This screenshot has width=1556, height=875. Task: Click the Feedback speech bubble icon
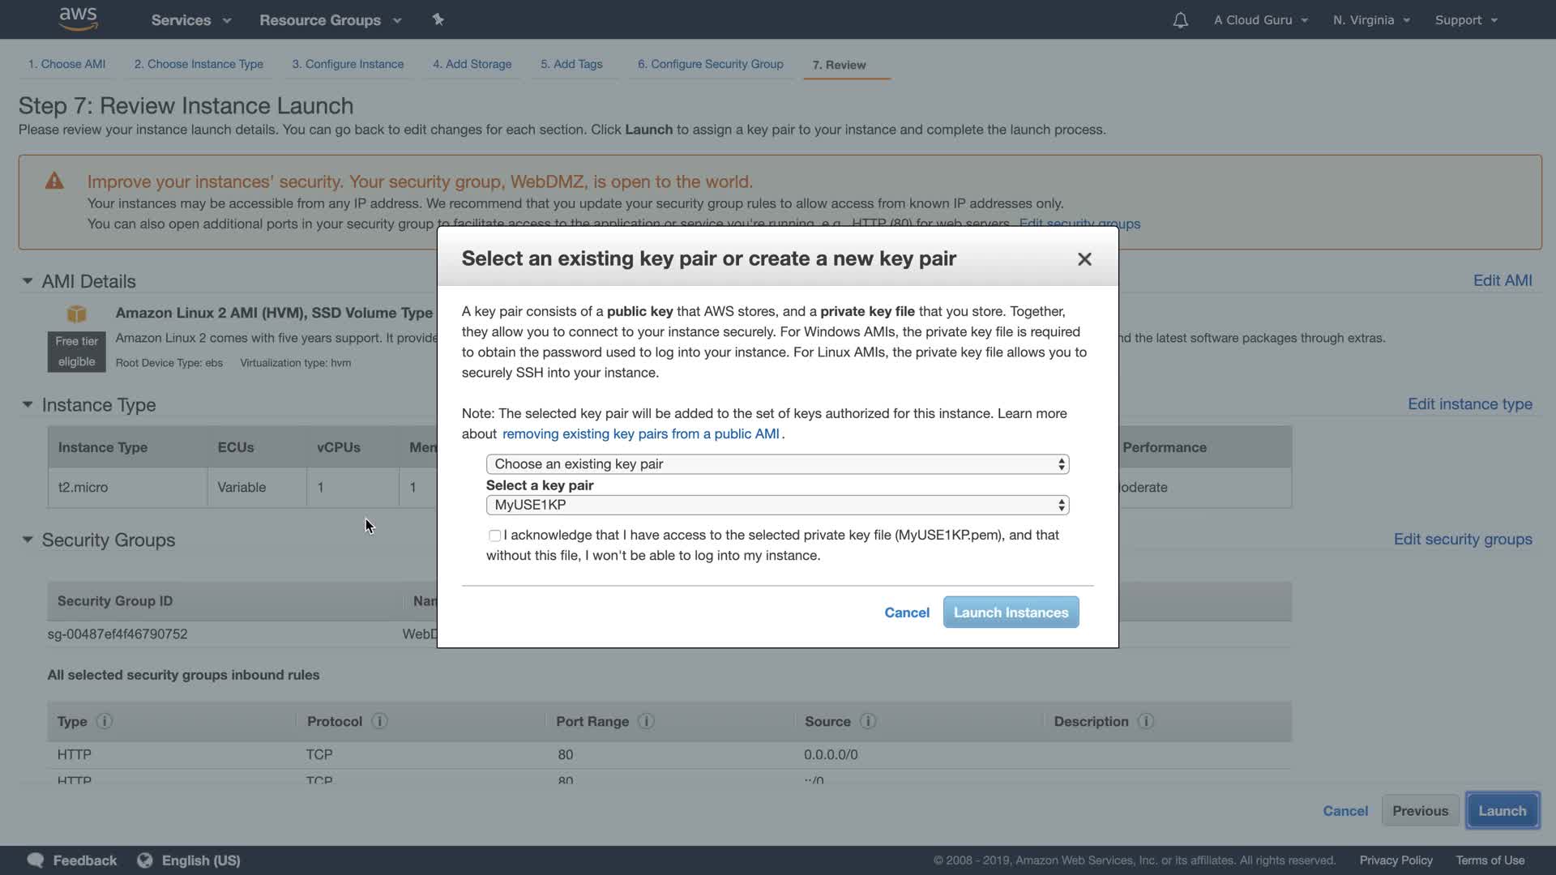(36, 860)
